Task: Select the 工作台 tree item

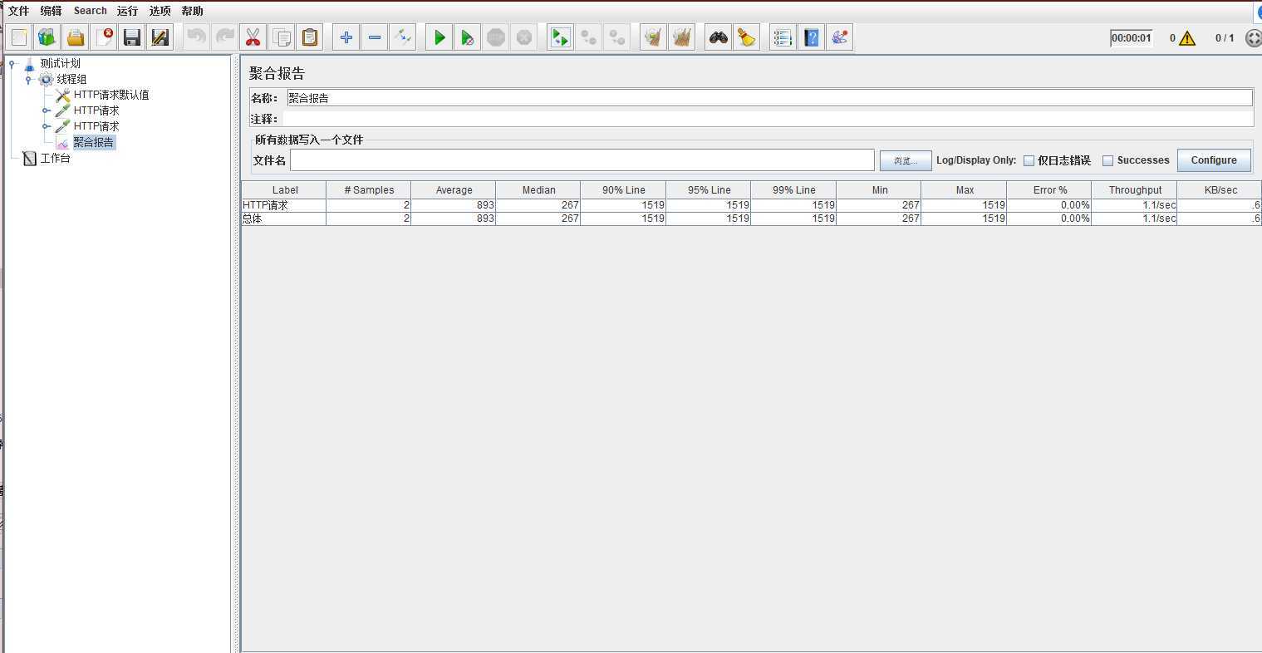Action: [55, 158]
